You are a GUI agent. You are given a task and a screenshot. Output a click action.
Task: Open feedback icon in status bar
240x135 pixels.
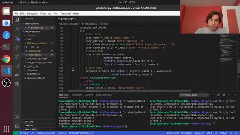[231, 133]
